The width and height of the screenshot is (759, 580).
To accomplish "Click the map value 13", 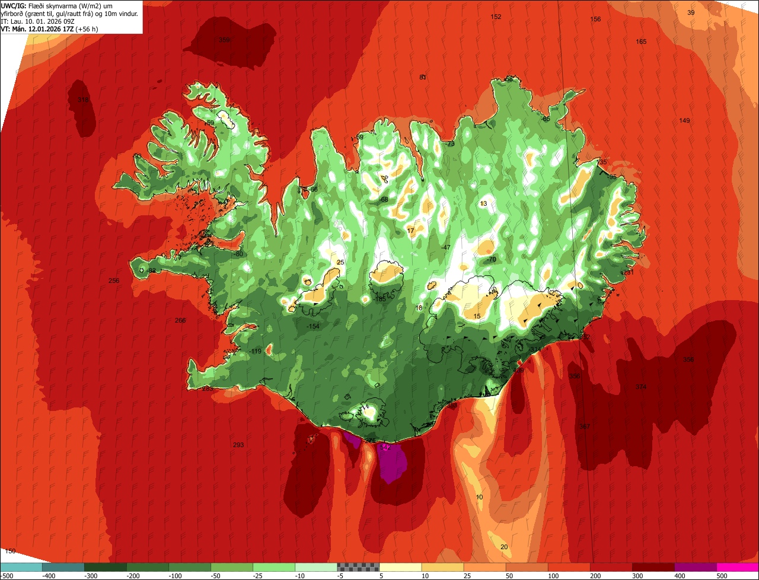I will 484,203.
